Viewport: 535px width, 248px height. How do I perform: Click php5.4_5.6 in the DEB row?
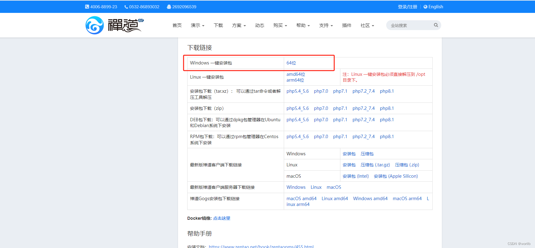298,120
